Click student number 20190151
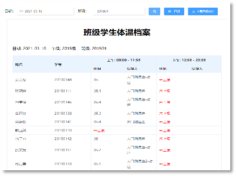 coord(63,150)
